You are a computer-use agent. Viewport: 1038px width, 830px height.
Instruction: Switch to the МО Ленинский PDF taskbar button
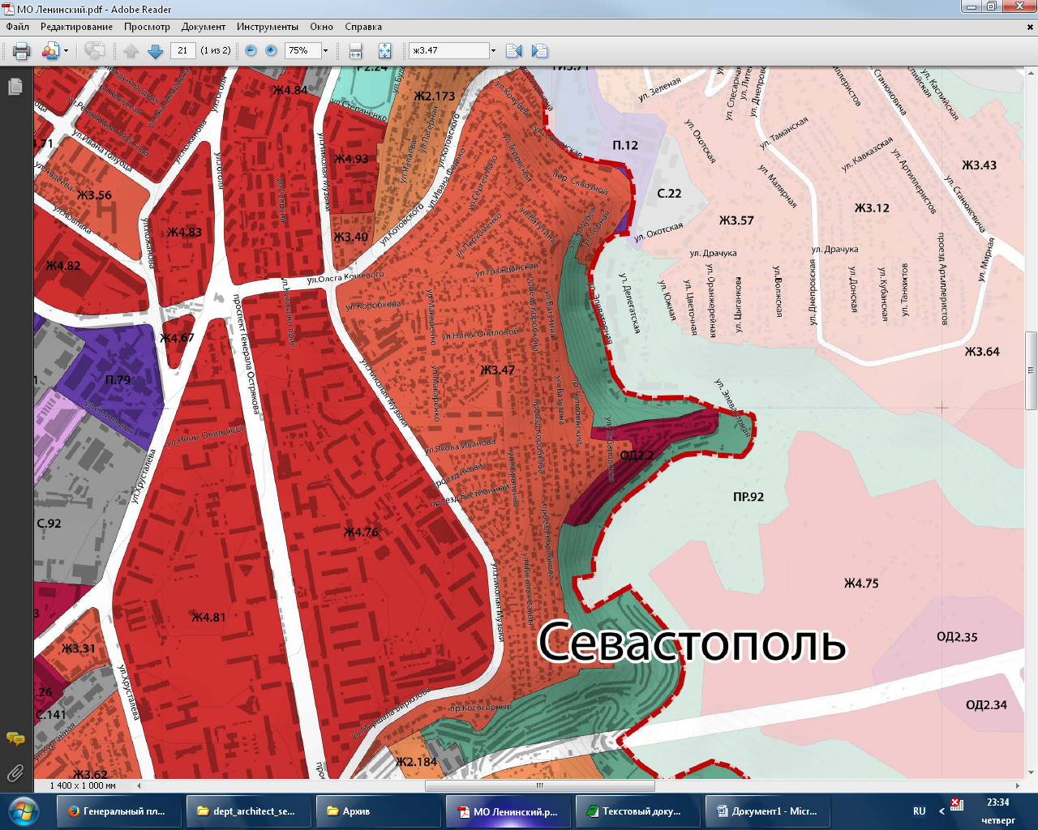click(508, 811)
